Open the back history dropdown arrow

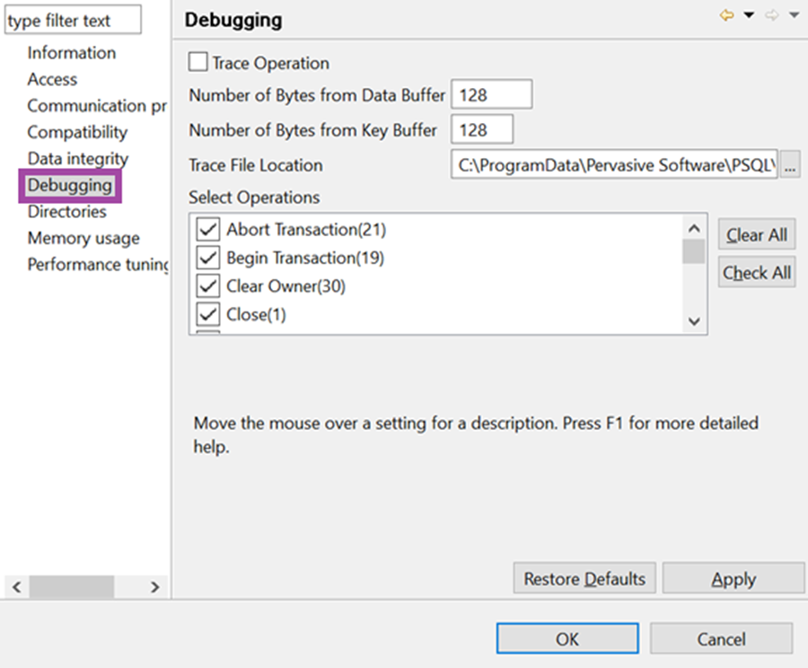pos(750,15)
